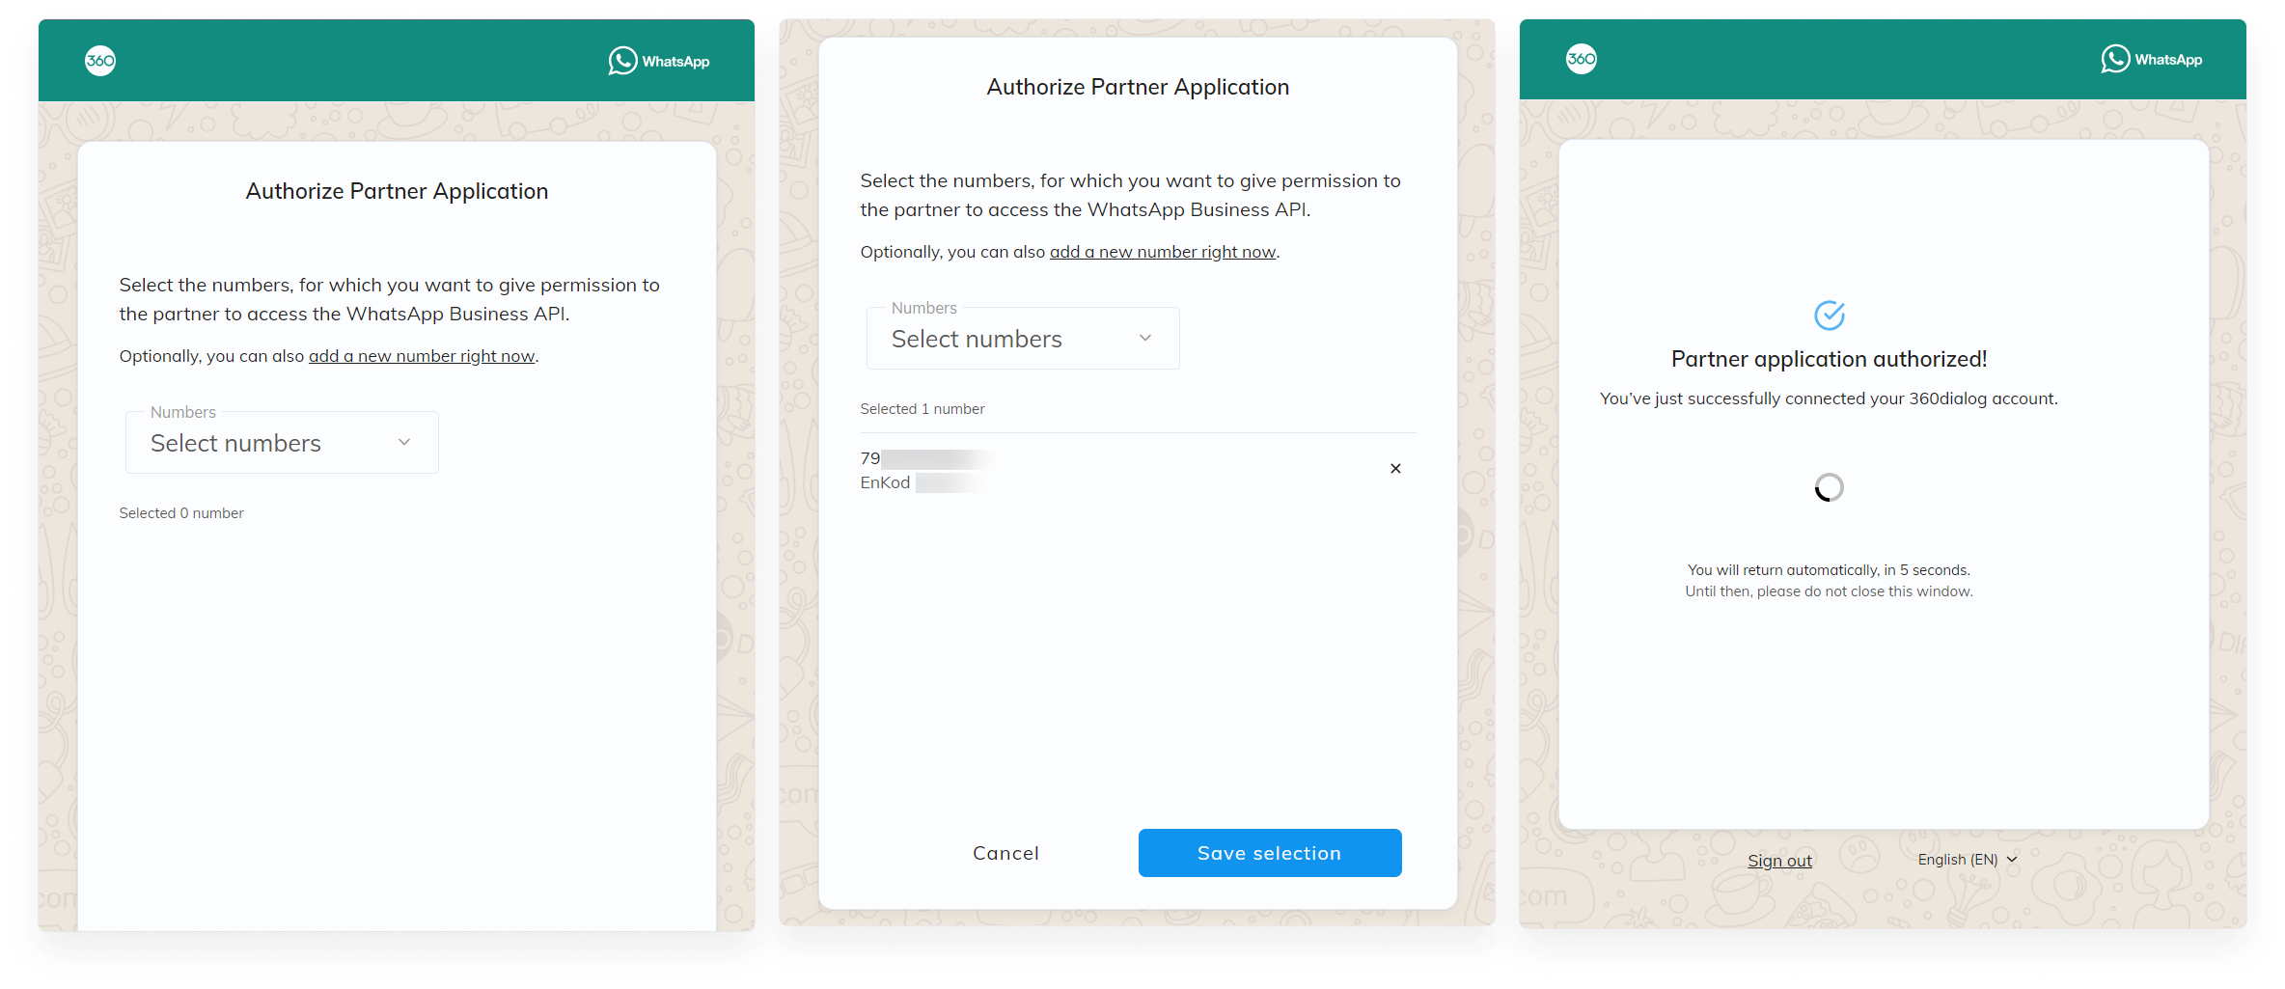Click the Partner application authorized heading
Viewport: 2285px width, 989px height.
coord(1829,359)
